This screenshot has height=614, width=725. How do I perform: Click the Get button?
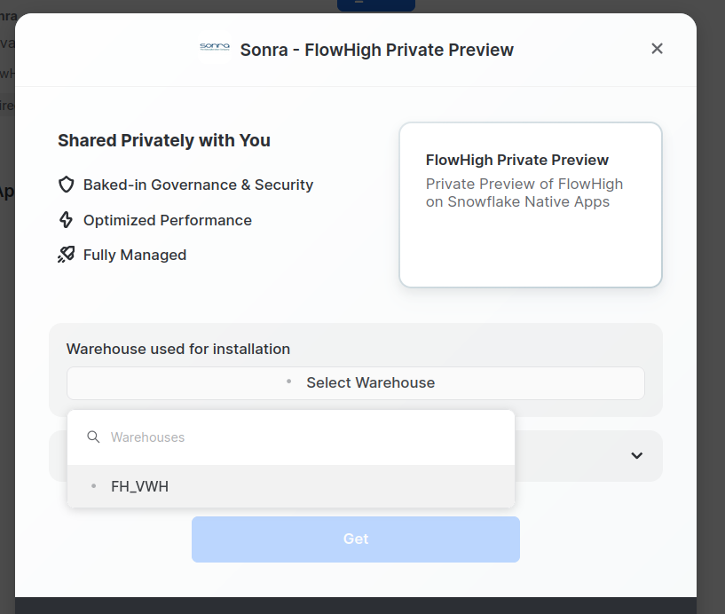pyautogui.click(x=355, y=539)
